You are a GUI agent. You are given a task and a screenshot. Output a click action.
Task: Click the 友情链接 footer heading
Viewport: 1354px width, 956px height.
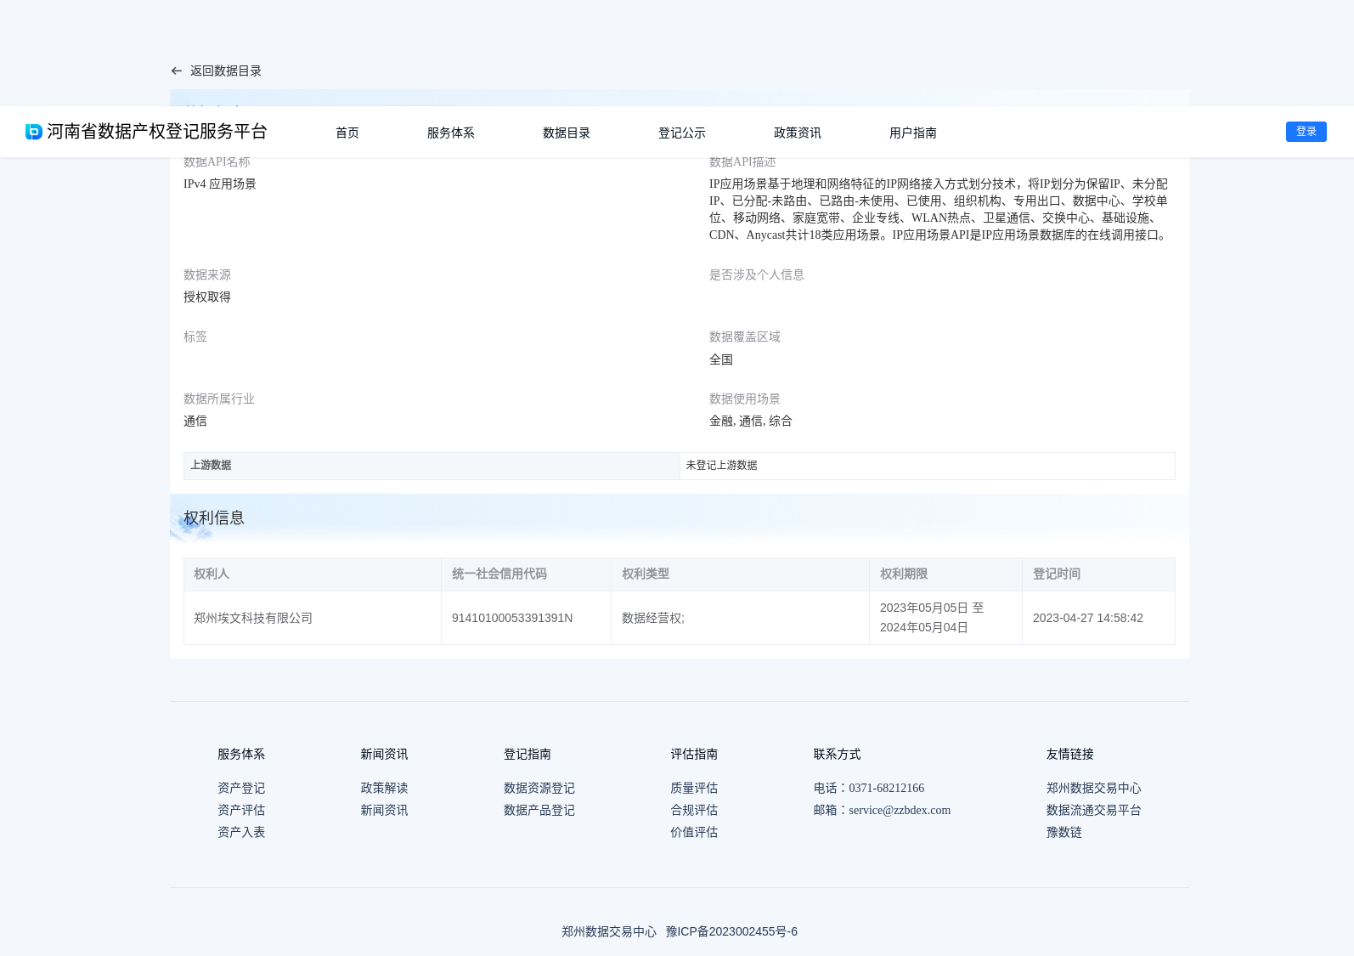pos(1070,755)
